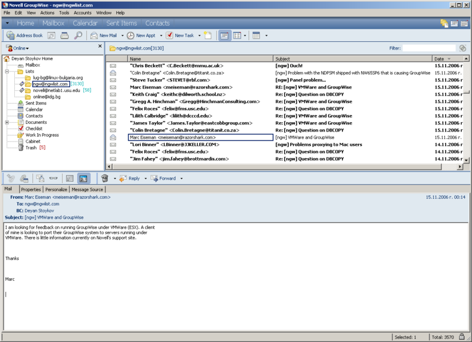Close the folder list panel
The image size is (472, 342).
tap(100, 46)
